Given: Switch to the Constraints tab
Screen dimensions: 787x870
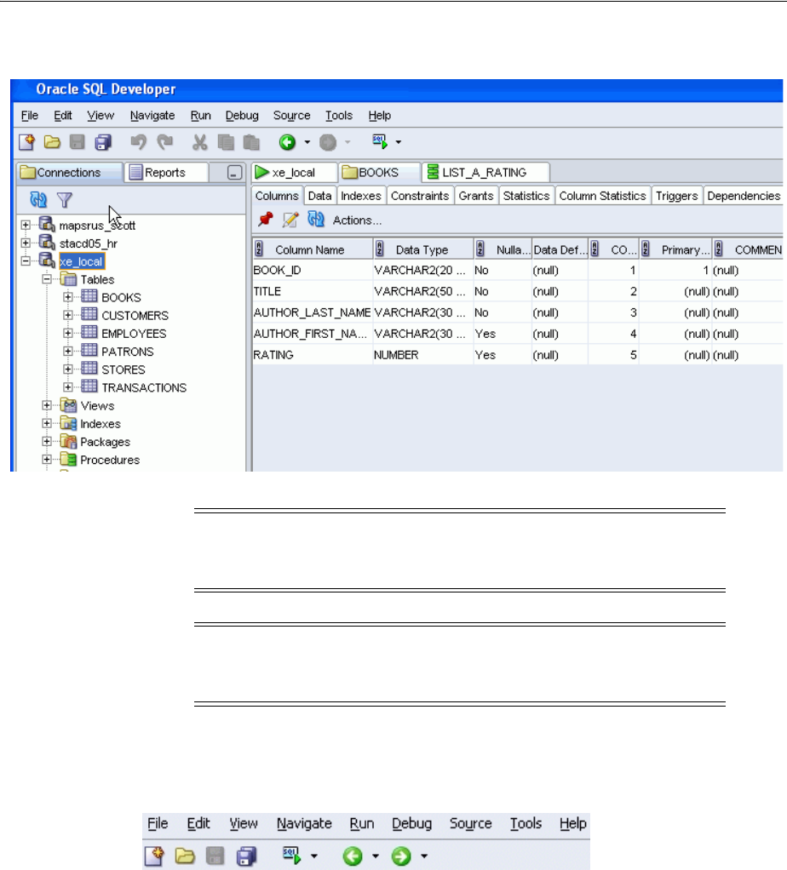Looking at the screenshot, I should pyautogui.click(x=420, y=196).
